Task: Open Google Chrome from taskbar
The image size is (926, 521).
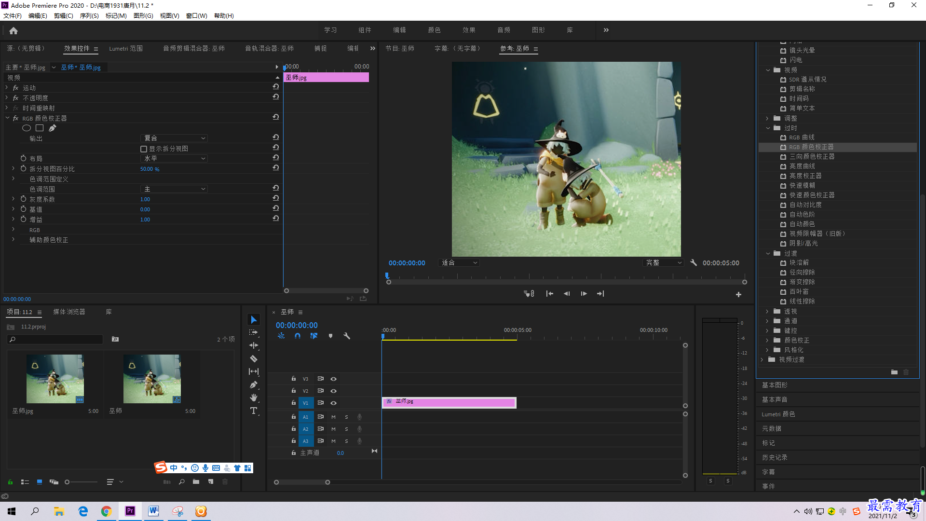Action: [x=106, y=511]
